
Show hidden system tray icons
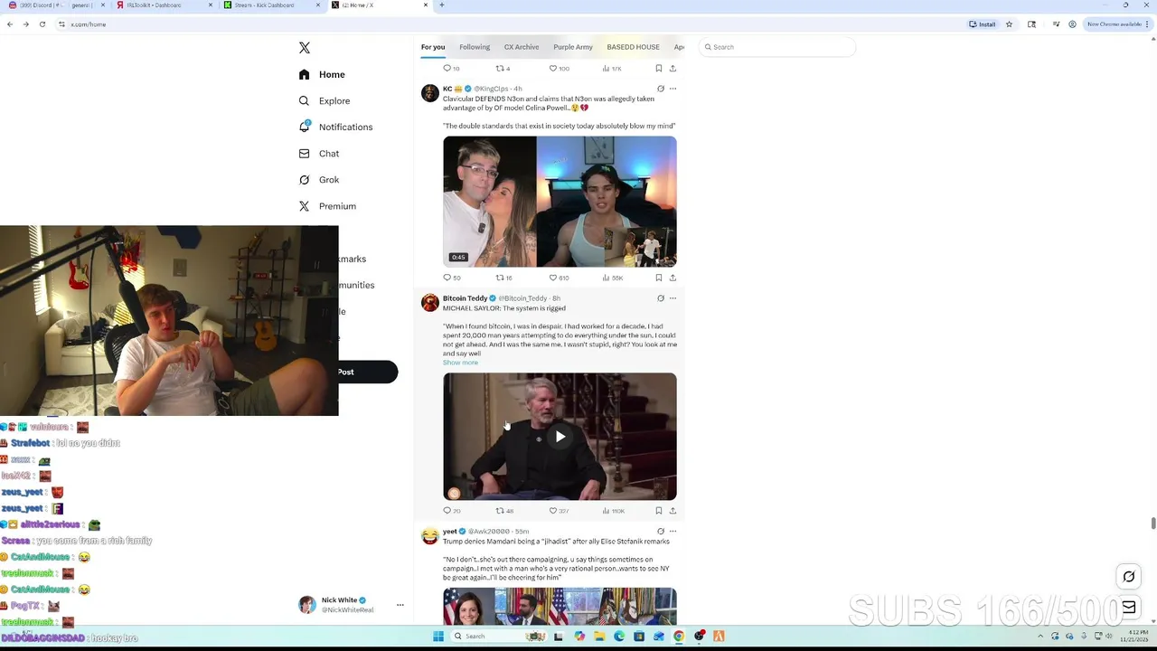[1041, 637]
